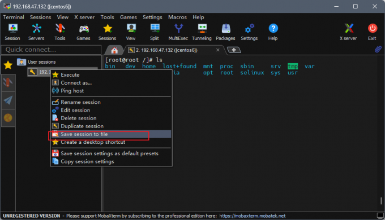Open the Terminal menu
The width and height of the screenshot is (385, 220).
14,17
